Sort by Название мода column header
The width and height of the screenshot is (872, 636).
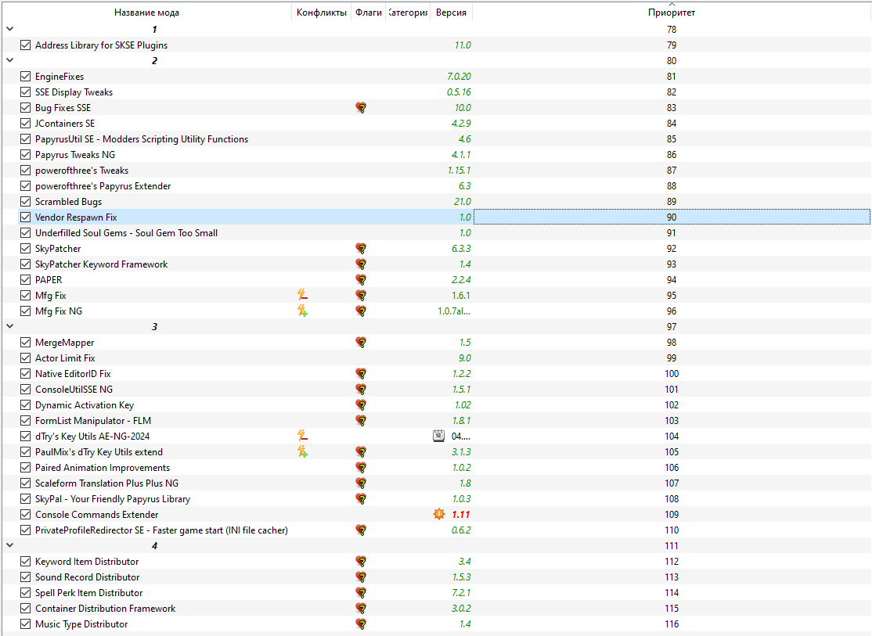tap(147, 13)
